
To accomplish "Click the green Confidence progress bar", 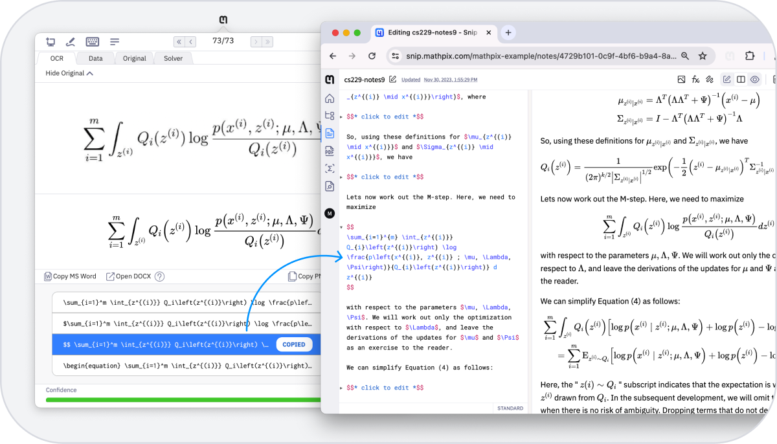I will (x=183, y=400).
